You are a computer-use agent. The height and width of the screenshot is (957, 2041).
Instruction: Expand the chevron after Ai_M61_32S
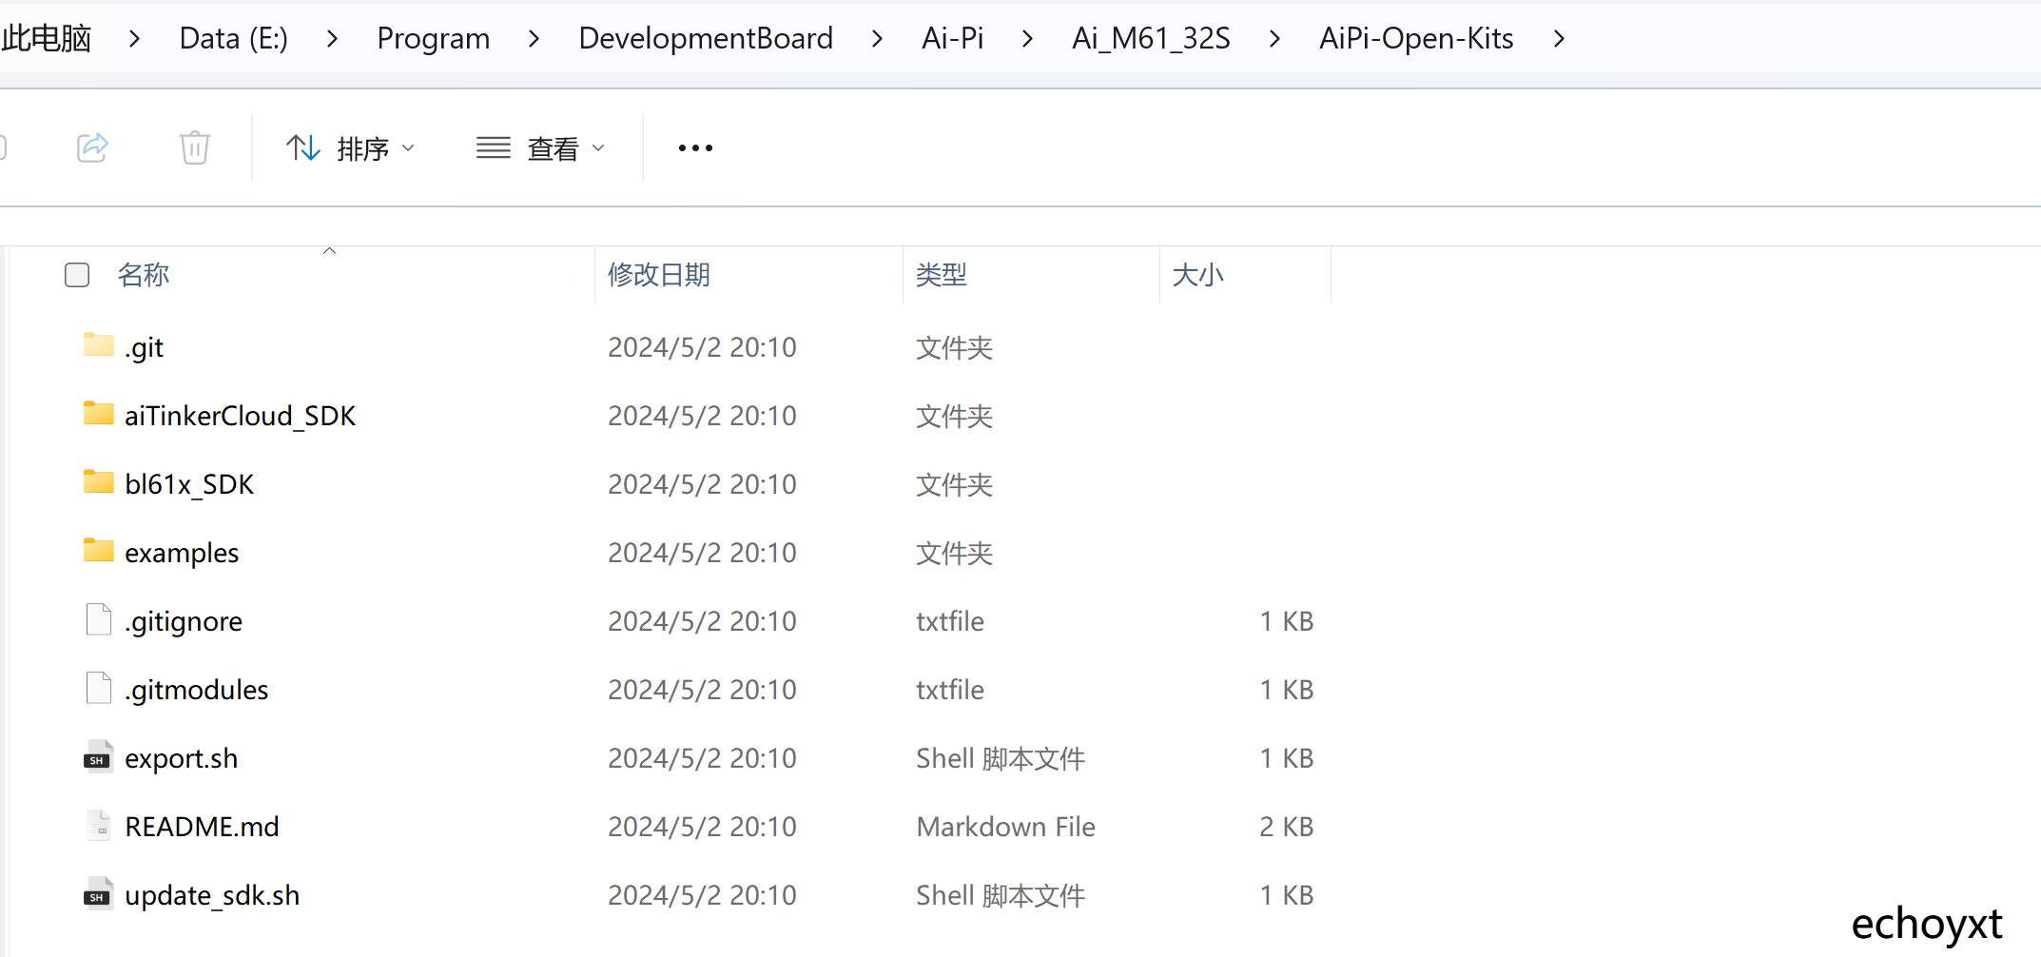[1275, 39]
